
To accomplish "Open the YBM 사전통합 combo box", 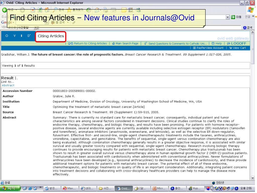I will tap(28, 27).
